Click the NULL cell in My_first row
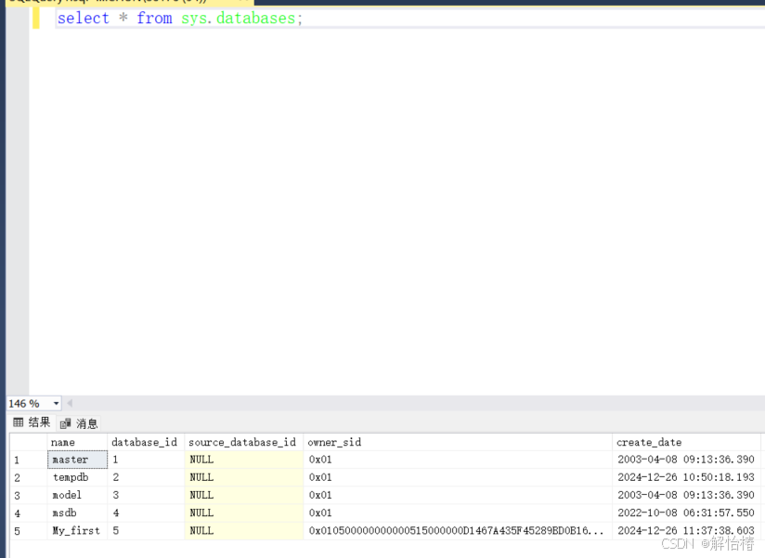This screenshot has height=558, width=765. click(x=244, y=531)
